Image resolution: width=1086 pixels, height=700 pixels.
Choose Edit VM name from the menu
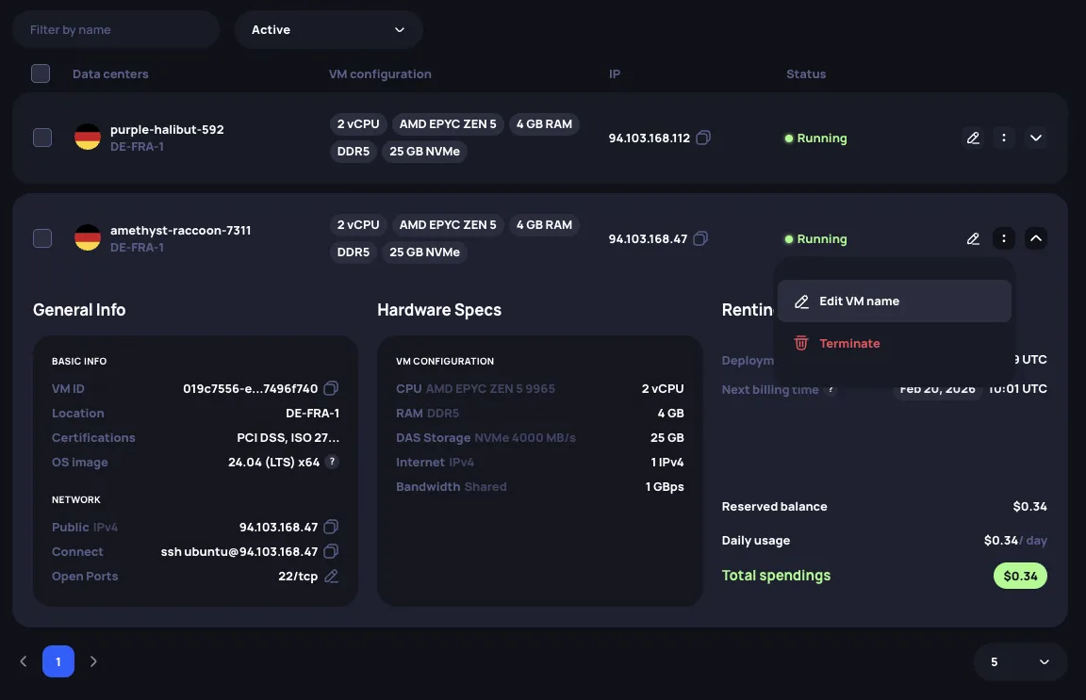(x=859, y=301)
